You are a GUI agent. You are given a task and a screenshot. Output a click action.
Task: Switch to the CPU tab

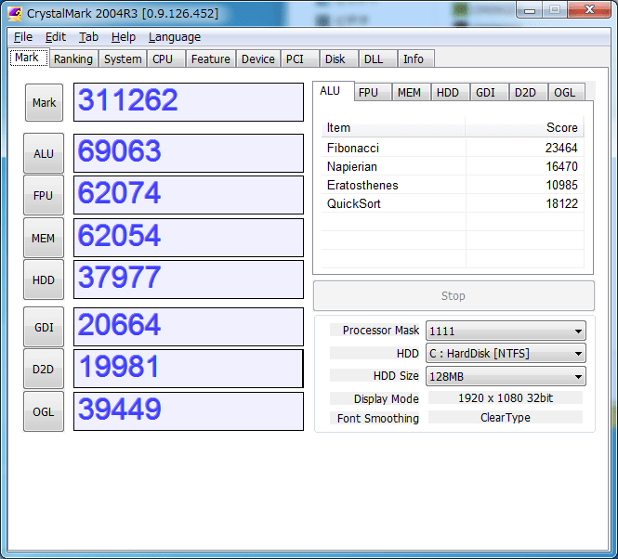(x=166, y=58)
